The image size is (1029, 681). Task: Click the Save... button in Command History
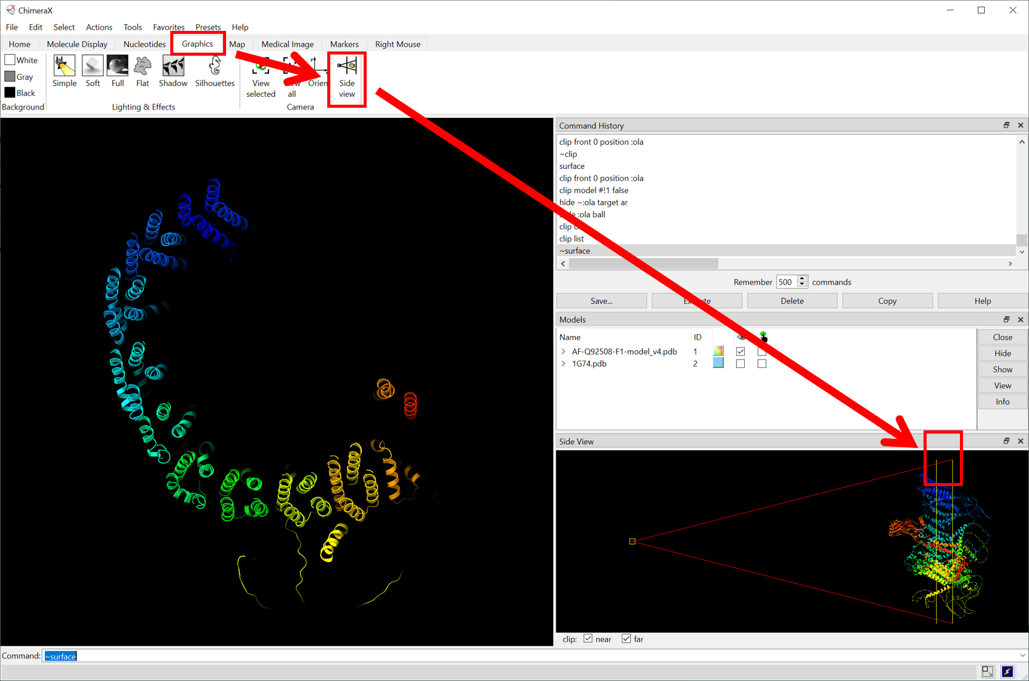pos(601,301)
